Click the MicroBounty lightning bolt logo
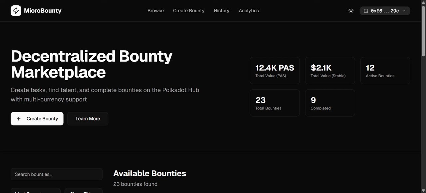 click(16, 11)
